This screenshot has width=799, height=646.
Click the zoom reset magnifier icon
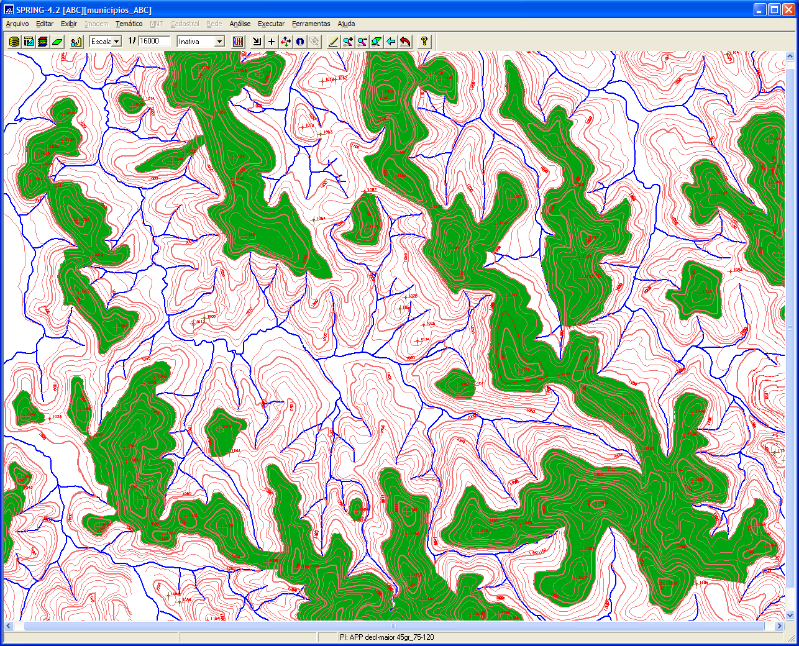click(x=377, y=42)
